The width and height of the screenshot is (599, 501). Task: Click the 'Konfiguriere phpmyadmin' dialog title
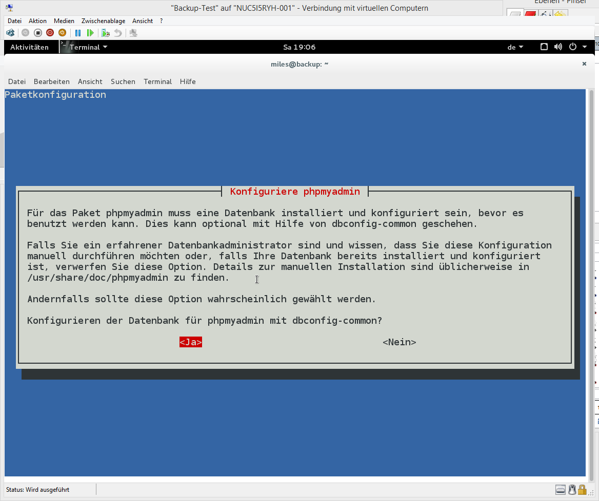click(x=295, y=192)
